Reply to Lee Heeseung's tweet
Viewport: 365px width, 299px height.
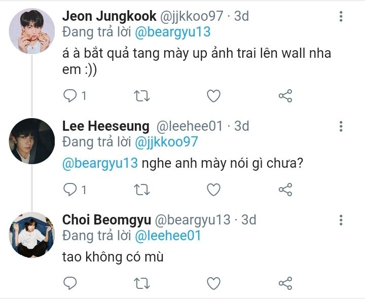pos(70,190)
